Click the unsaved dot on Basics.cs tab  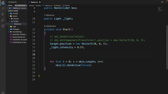(40, 2)
